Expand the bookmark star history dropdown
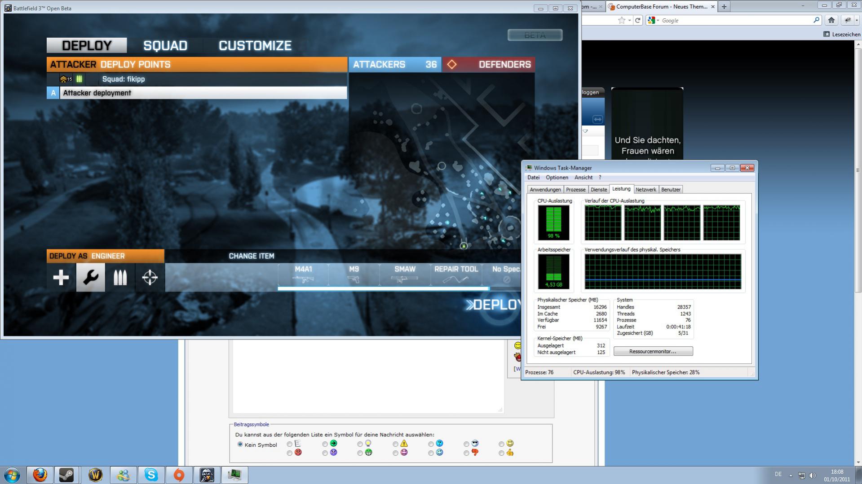Screen dimensions: 862x484 pos(630,20)
